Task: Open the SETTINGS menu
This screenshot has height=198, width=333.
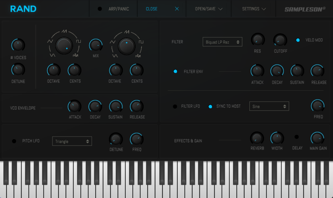Action: (x=254, y=9)
